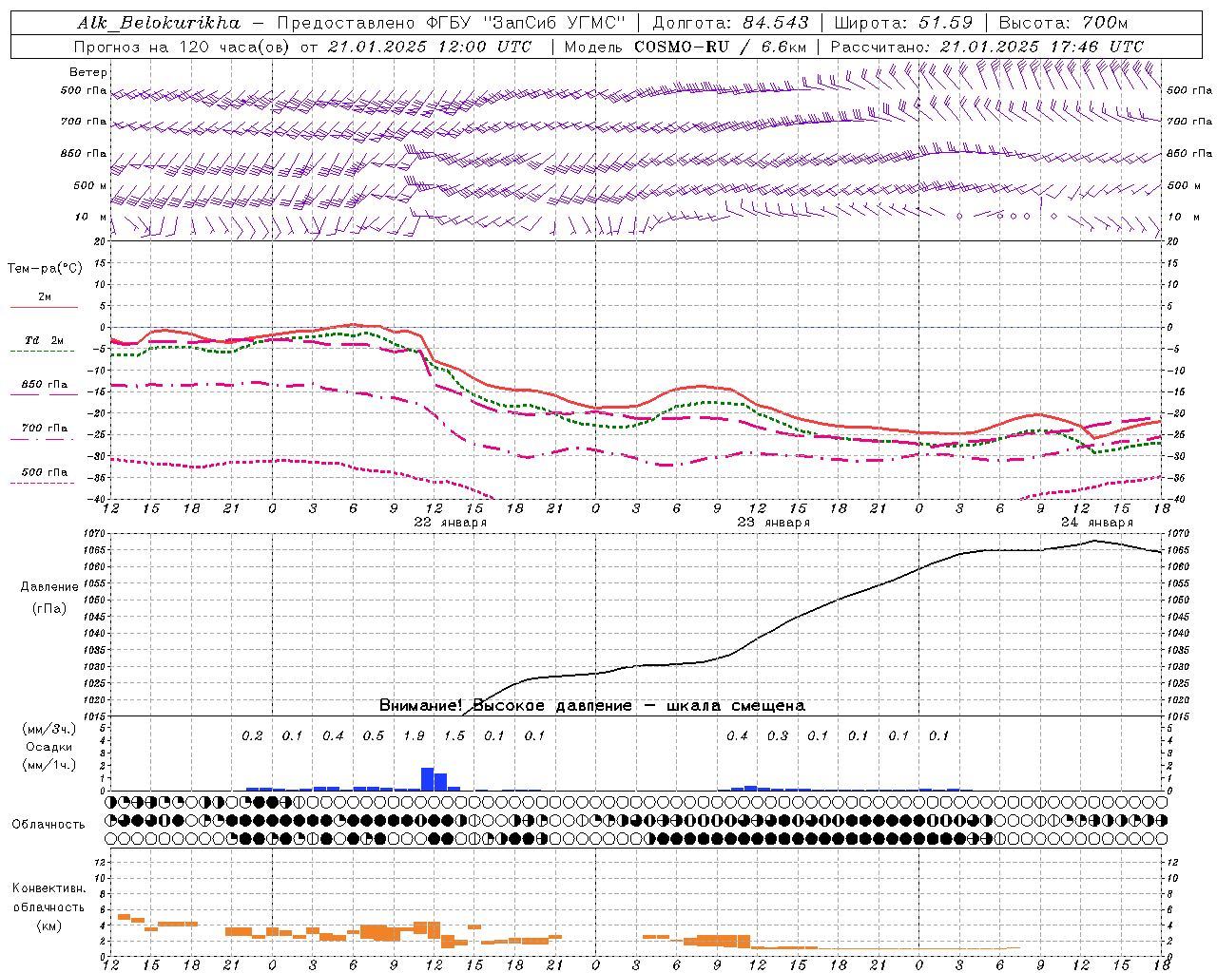Viewport: 1217px width, 973px height.
Task: Click the Td 2м legend entry
Action: coord(45,340)
